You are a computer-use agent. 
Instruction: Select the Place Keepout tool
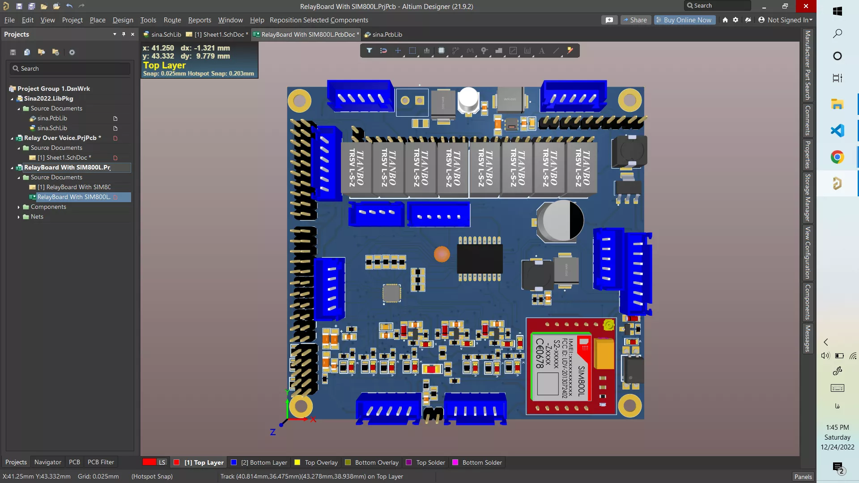click(x=513, y=51)
